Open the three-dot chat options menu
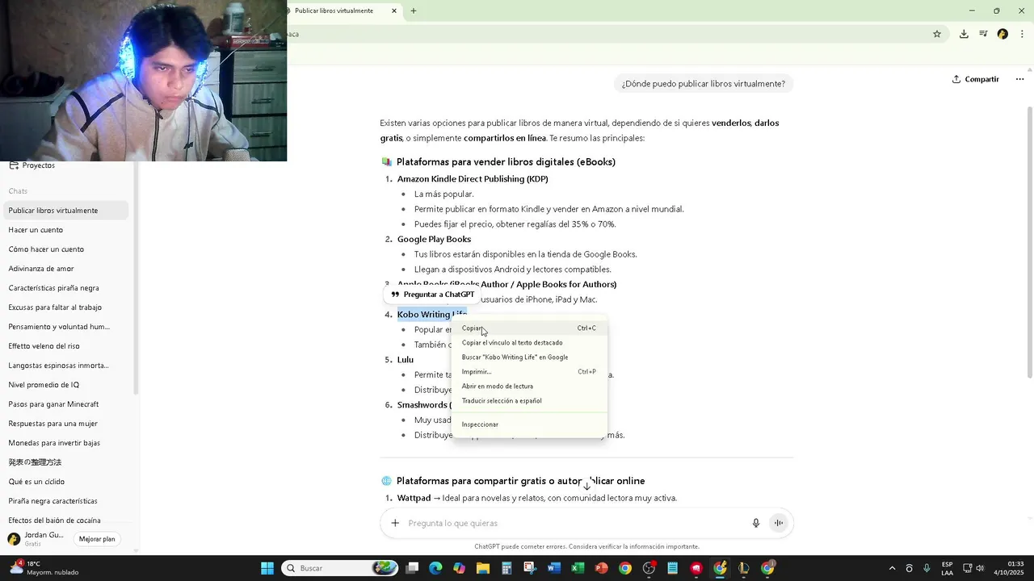This screenshot has width=1034, height=581. click(x=1019, y=79)
